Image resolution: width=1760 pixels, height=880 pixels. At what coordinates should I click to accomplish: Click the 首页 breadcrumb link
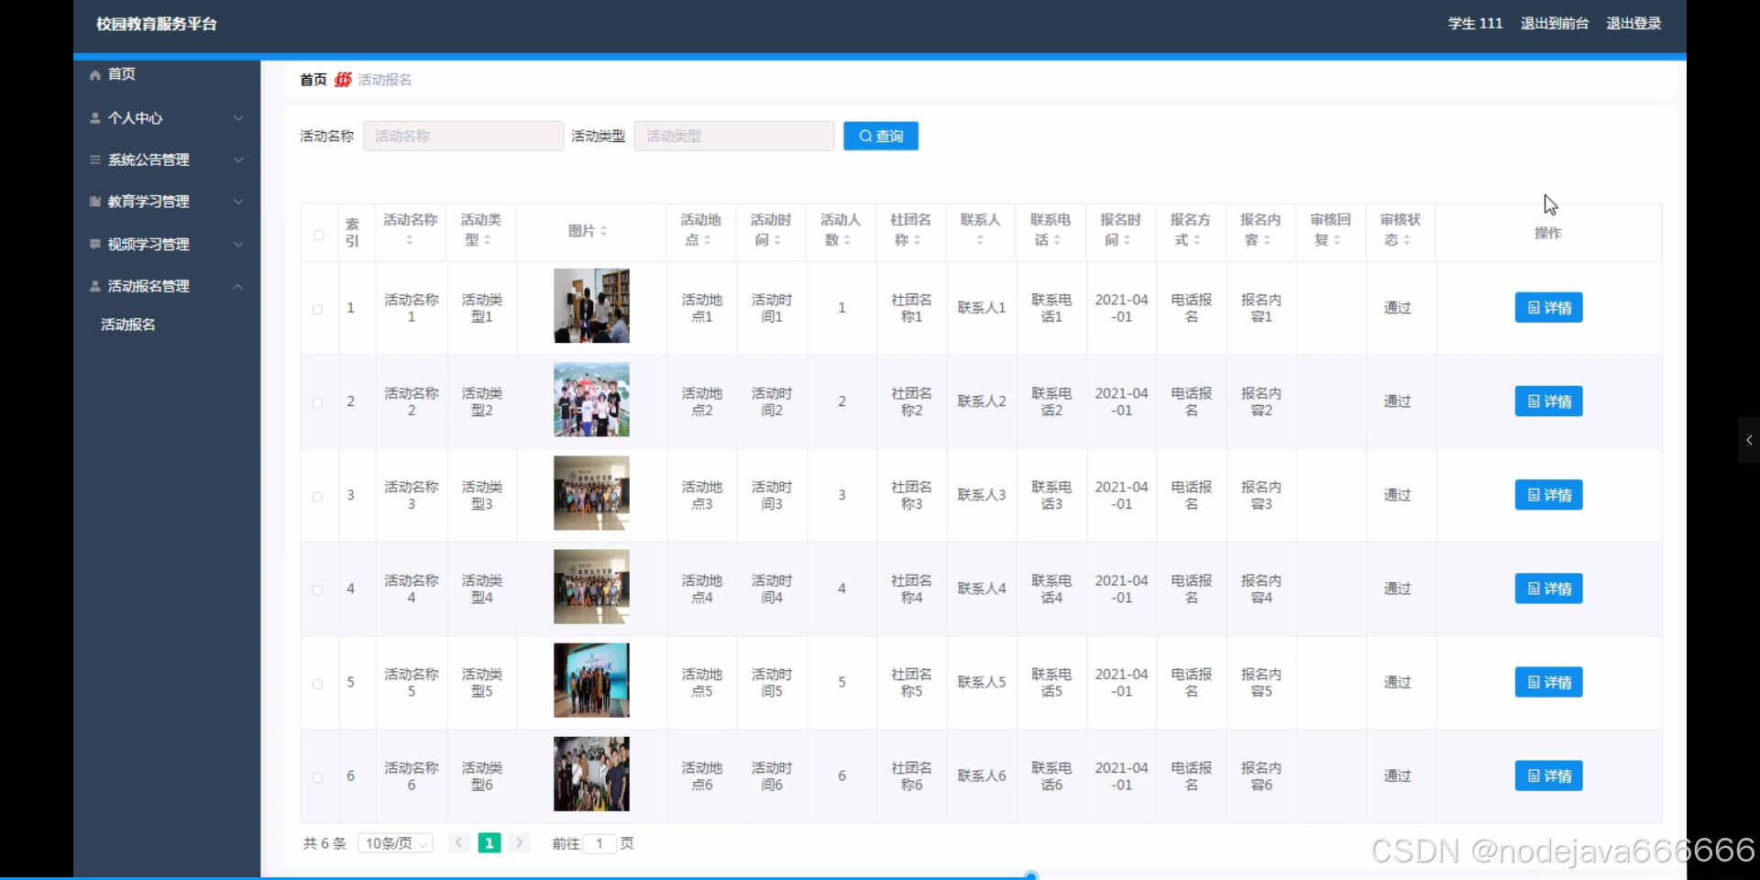pos(313,80)
